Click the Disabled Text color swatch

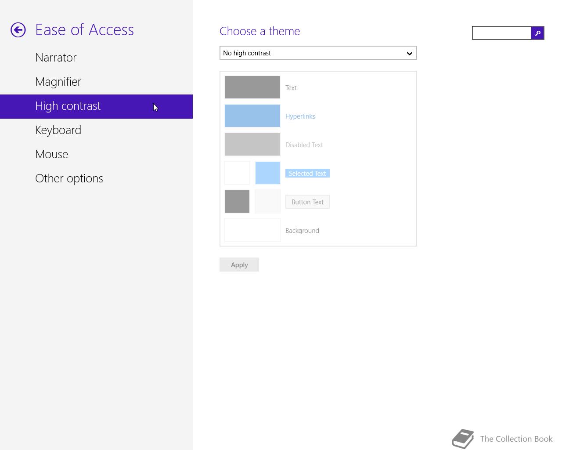click(252, 145)
